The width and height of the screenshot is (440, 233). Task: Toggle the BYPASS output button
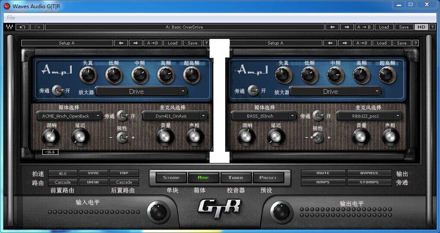coord(369,173)
